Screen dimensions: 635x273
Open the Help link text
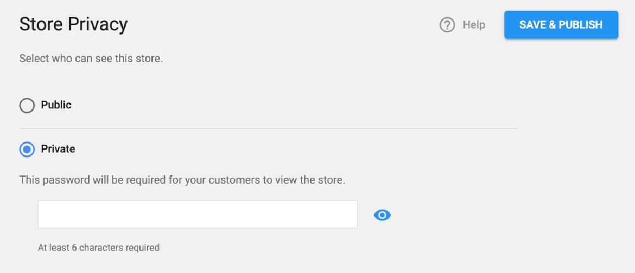pos(474,25)
